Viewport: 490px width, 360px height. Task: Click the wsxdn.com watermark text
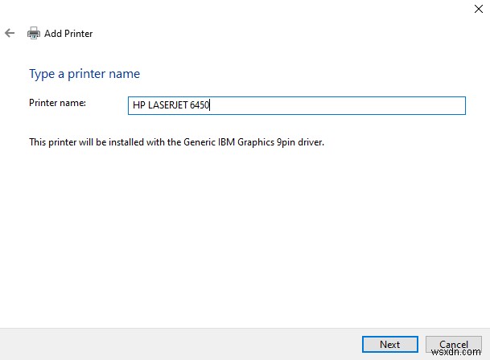(x=464, y=353)
